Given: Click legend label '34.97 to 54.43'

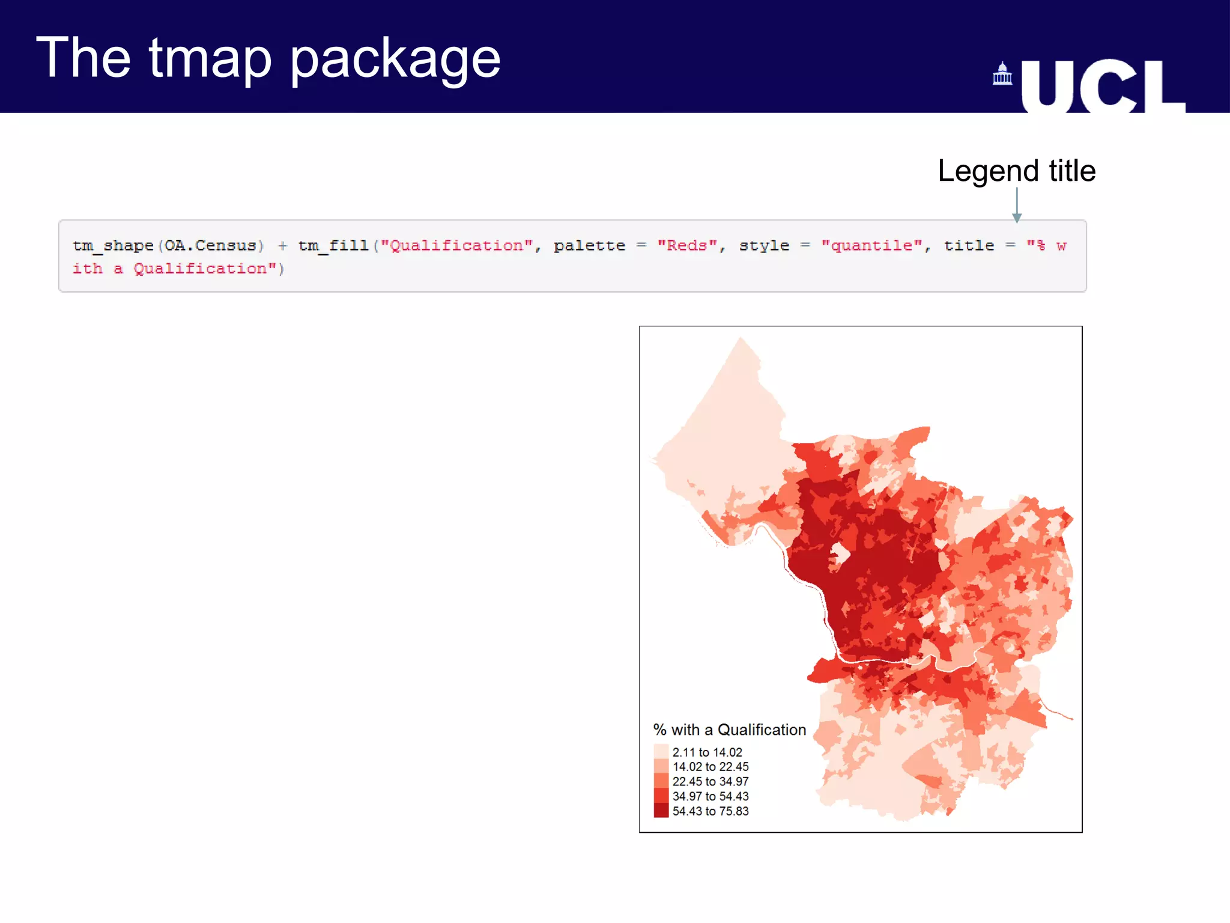Looking at the screenshot, I should 710,796.
